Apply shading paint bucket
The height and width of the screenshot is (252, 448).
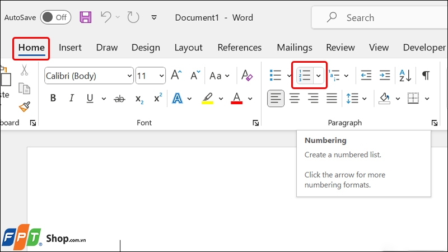click(385, 99)
